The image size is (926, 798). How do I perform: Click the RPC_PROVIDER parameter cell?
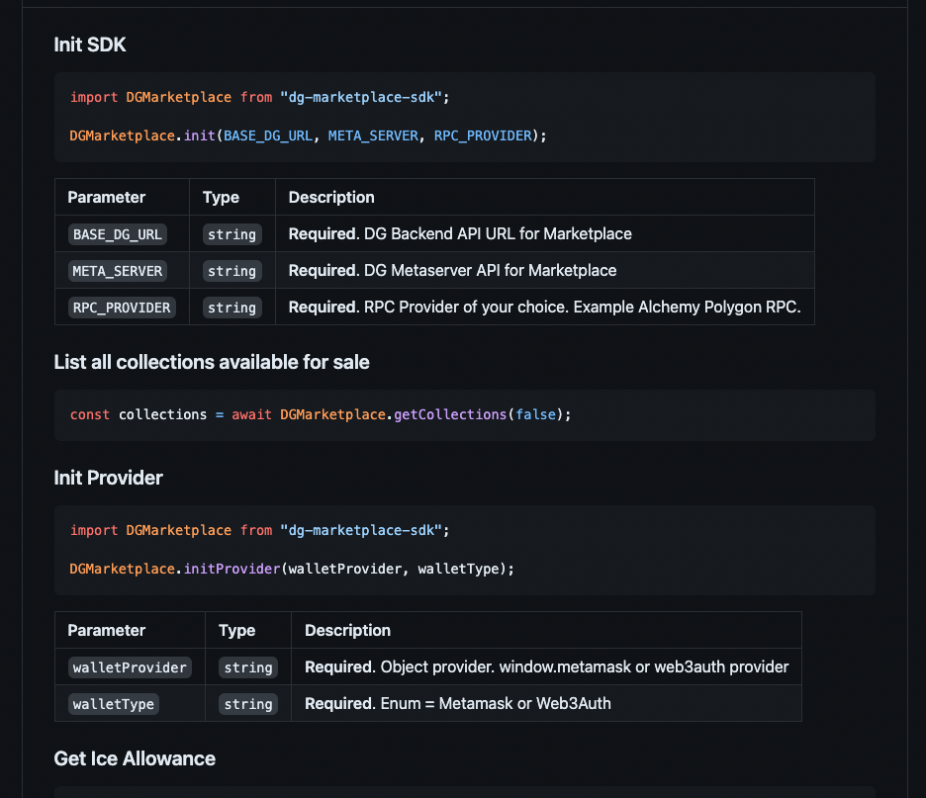click(122, 308)
